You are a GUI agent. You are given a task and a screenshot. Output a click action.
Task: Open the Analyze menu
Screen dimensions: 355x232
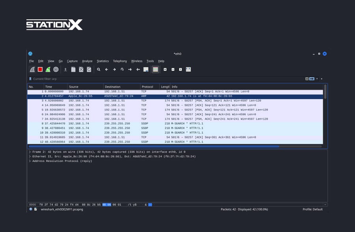point(87,61)
